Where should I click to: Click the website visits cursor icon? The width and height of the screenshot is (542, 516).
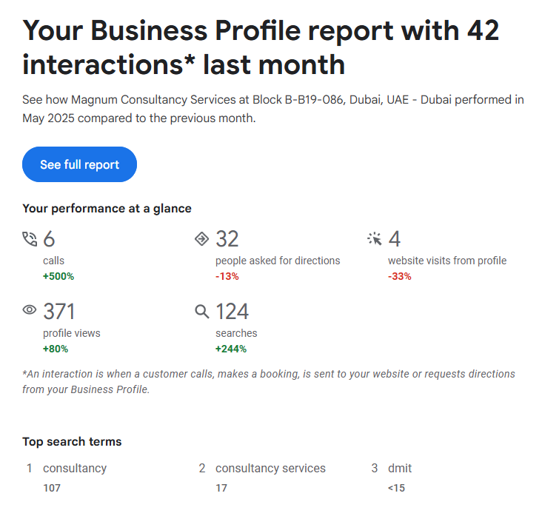[x=375, y=238]
